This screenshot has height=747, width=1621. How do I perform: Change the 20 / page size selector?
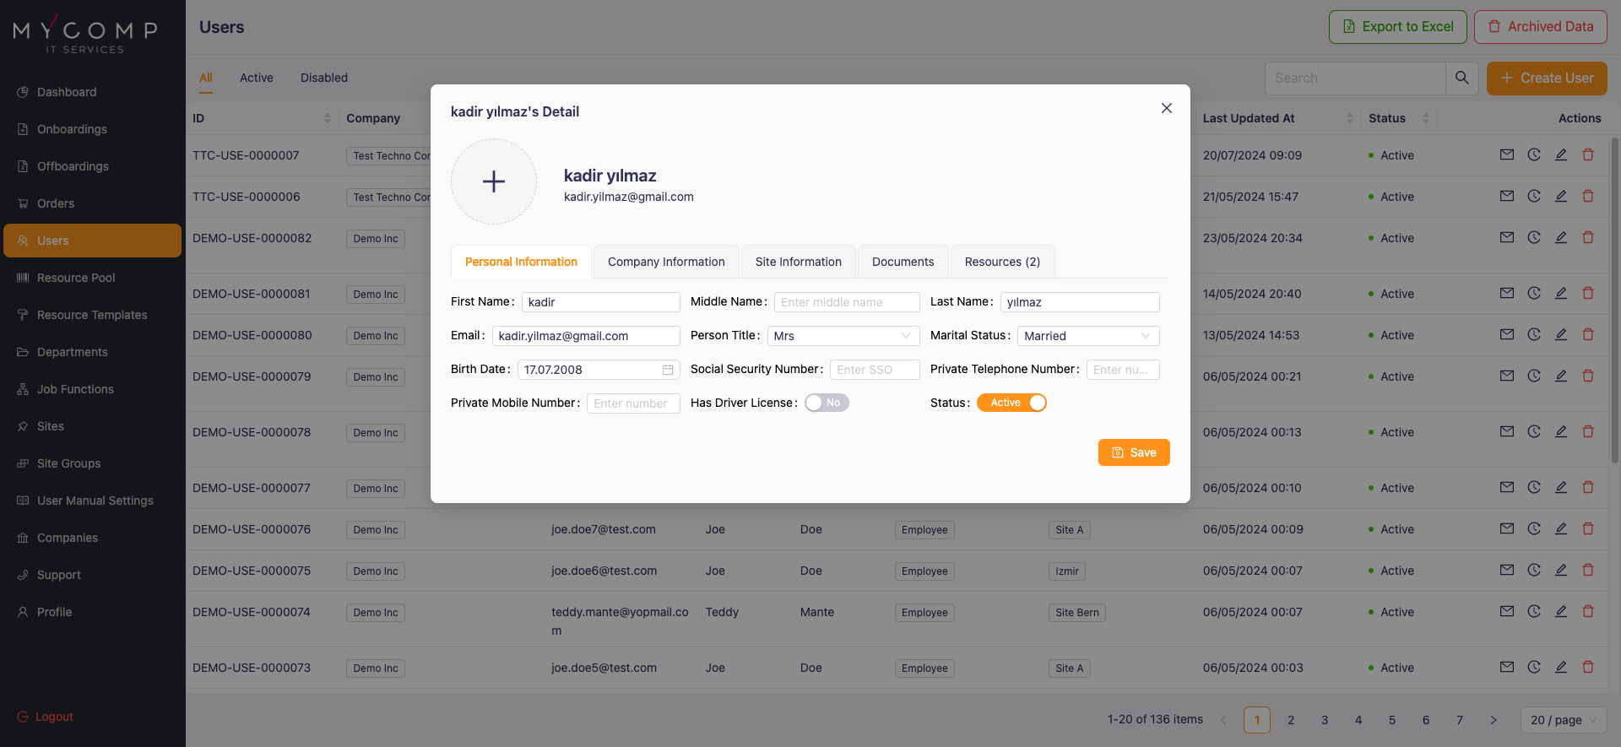pyautogui.click(x=1563, y=720)
